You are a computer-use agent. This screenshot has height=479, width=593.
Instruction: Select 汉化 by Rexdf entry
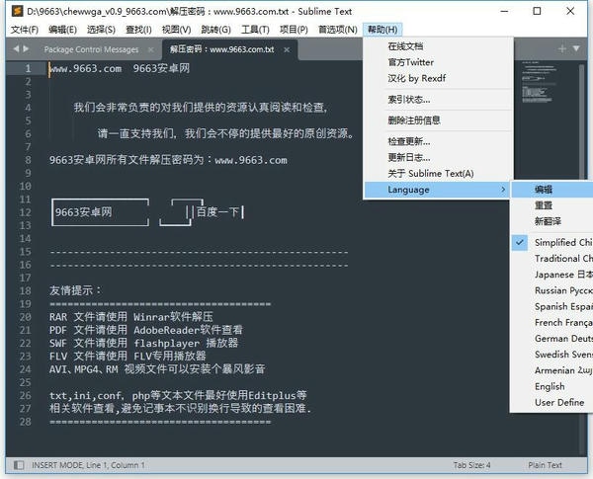[439, 78]
